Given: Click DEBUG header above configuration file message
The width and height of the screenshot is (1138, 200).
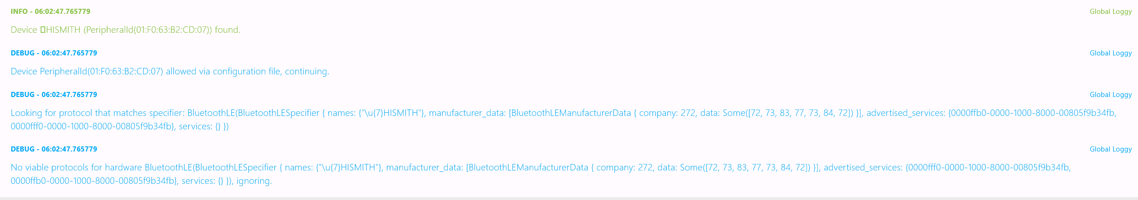Looking at the screenshot, I should coord(54,53).
